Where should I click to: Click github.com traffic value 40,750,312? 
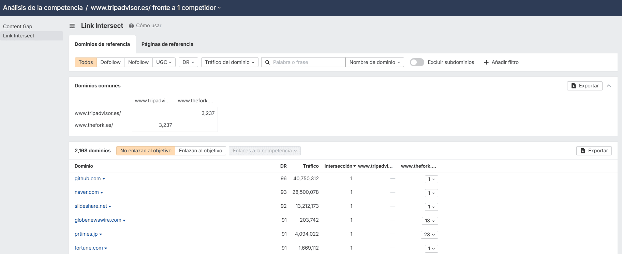pyautogui.click(x=306, y=179)
